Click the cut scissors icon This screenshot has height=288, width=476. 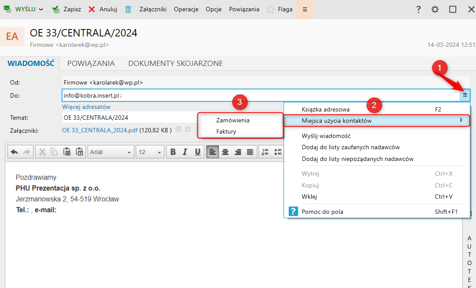point(42,152)
